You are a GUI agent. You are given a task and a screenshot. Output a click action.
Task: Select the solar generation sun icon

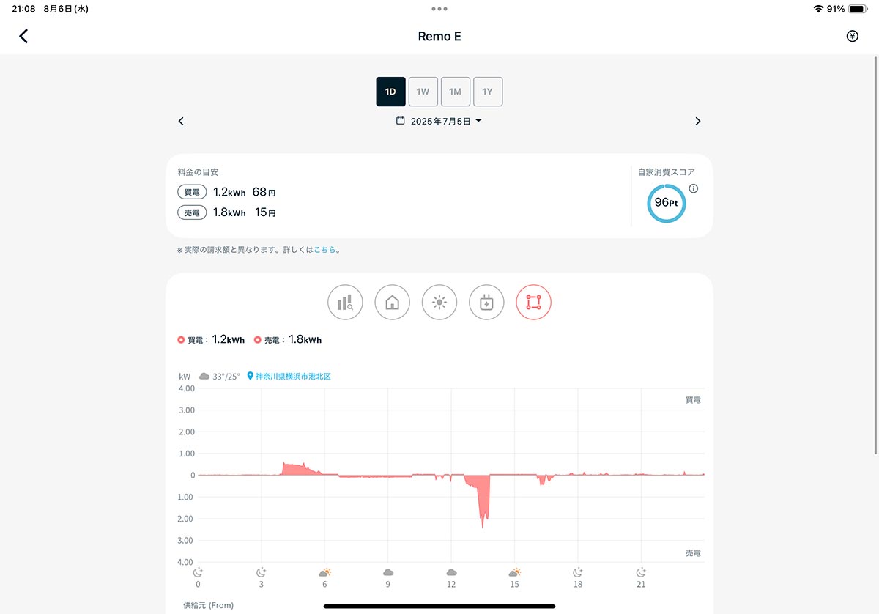439,303
